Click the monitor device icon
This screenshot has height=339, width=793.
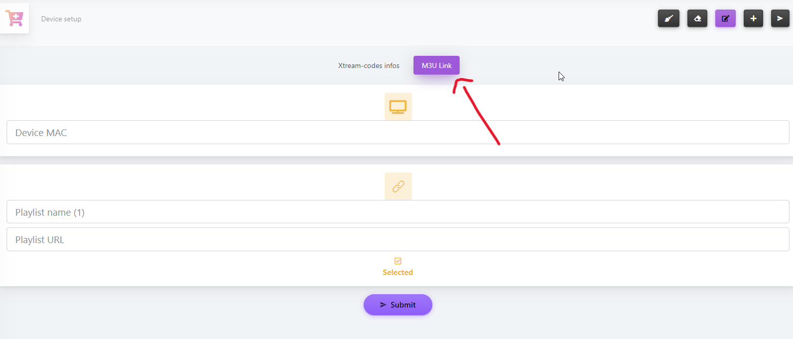pos(398,107)
